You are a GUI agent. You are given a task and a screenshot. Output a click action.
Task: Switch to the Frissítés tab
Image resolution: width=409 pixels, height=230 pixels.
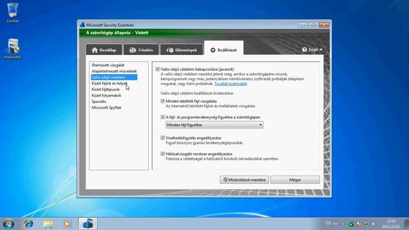141,50
